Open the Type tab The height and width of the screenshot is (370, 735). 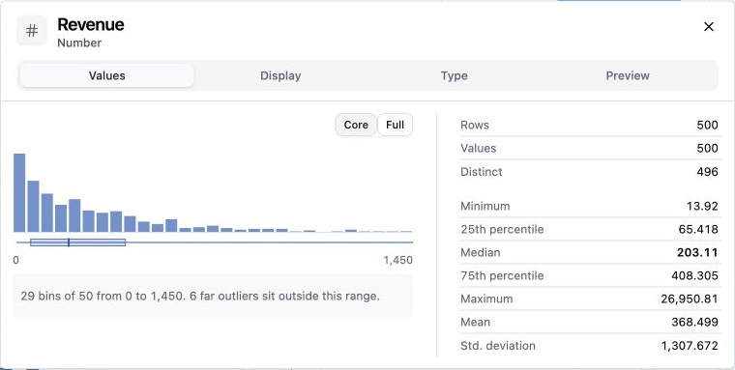pos(454,75)
